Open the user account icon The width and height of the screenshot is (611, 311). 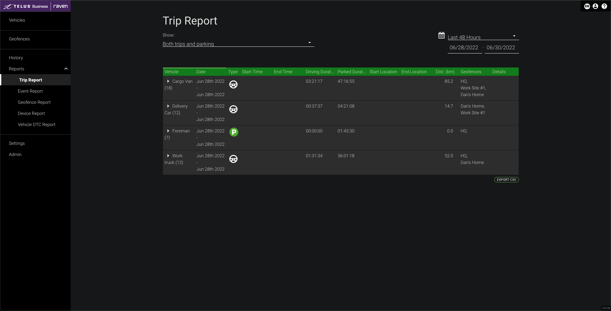point(595,6)
